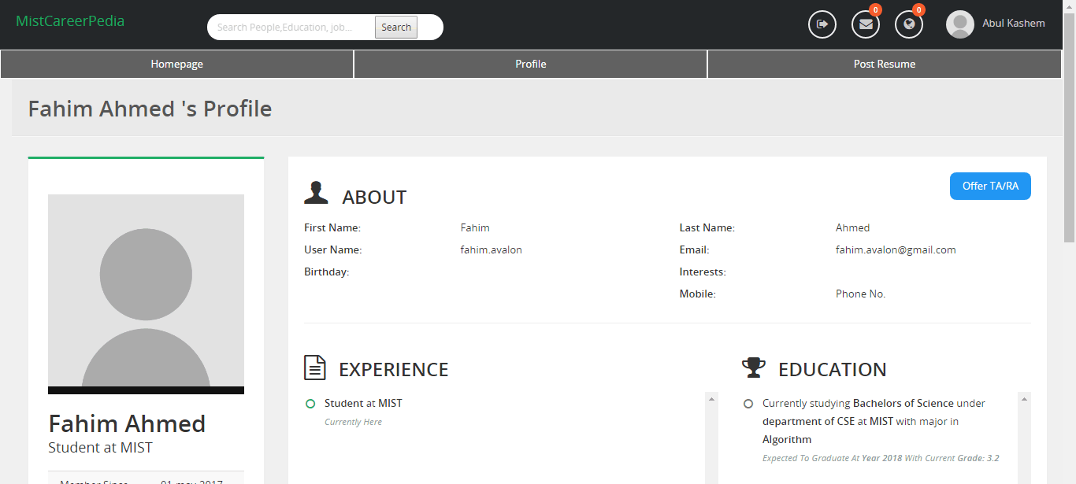Click the Offer TA/RA button
Image resolution: width=1076 pixels, height=484 pixels.
tap(990, 186)
